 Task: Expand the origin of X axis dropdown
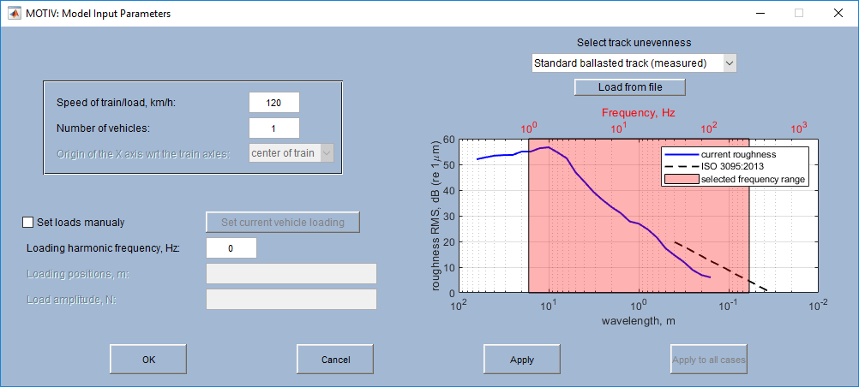click(291, 153)
